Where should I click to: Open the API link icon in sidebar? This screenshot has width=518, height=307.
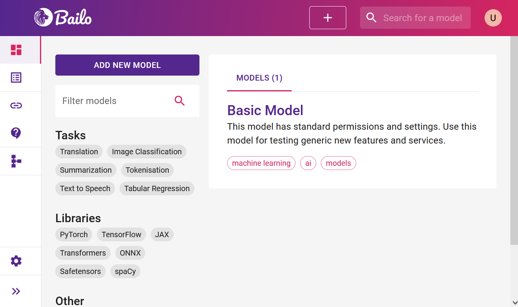16,105
